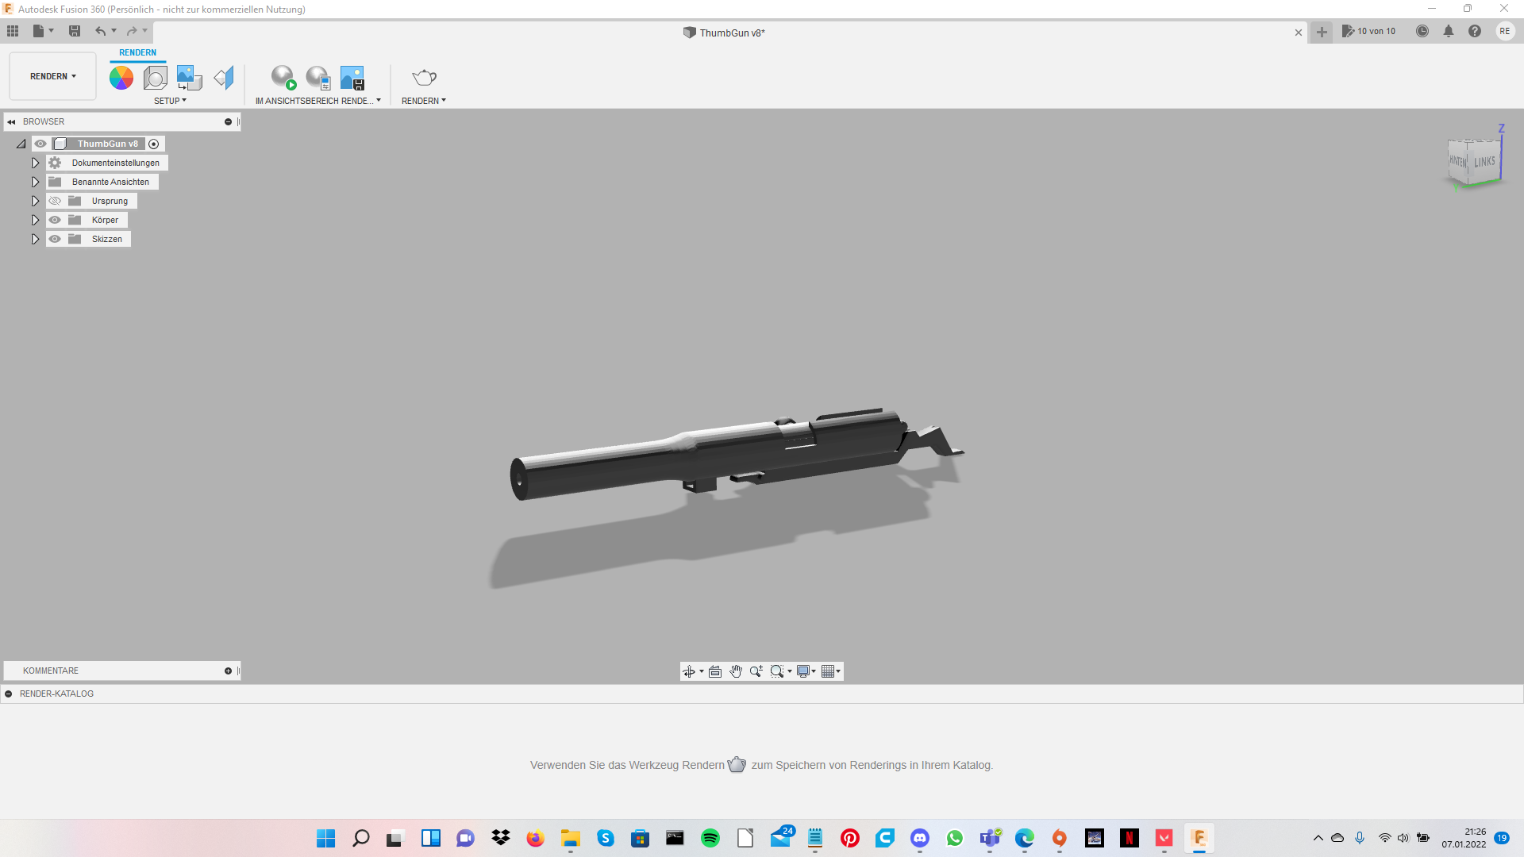1524x857 pixels.
Task: Capture image of viewport
Action: point(352,77)
